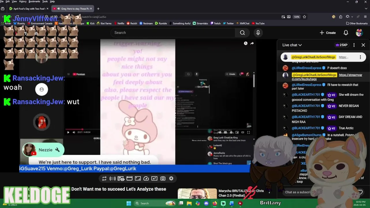Open the Netflix bookmark
Image resolution: width=370 pixels, height=208 pixels.
119,23
